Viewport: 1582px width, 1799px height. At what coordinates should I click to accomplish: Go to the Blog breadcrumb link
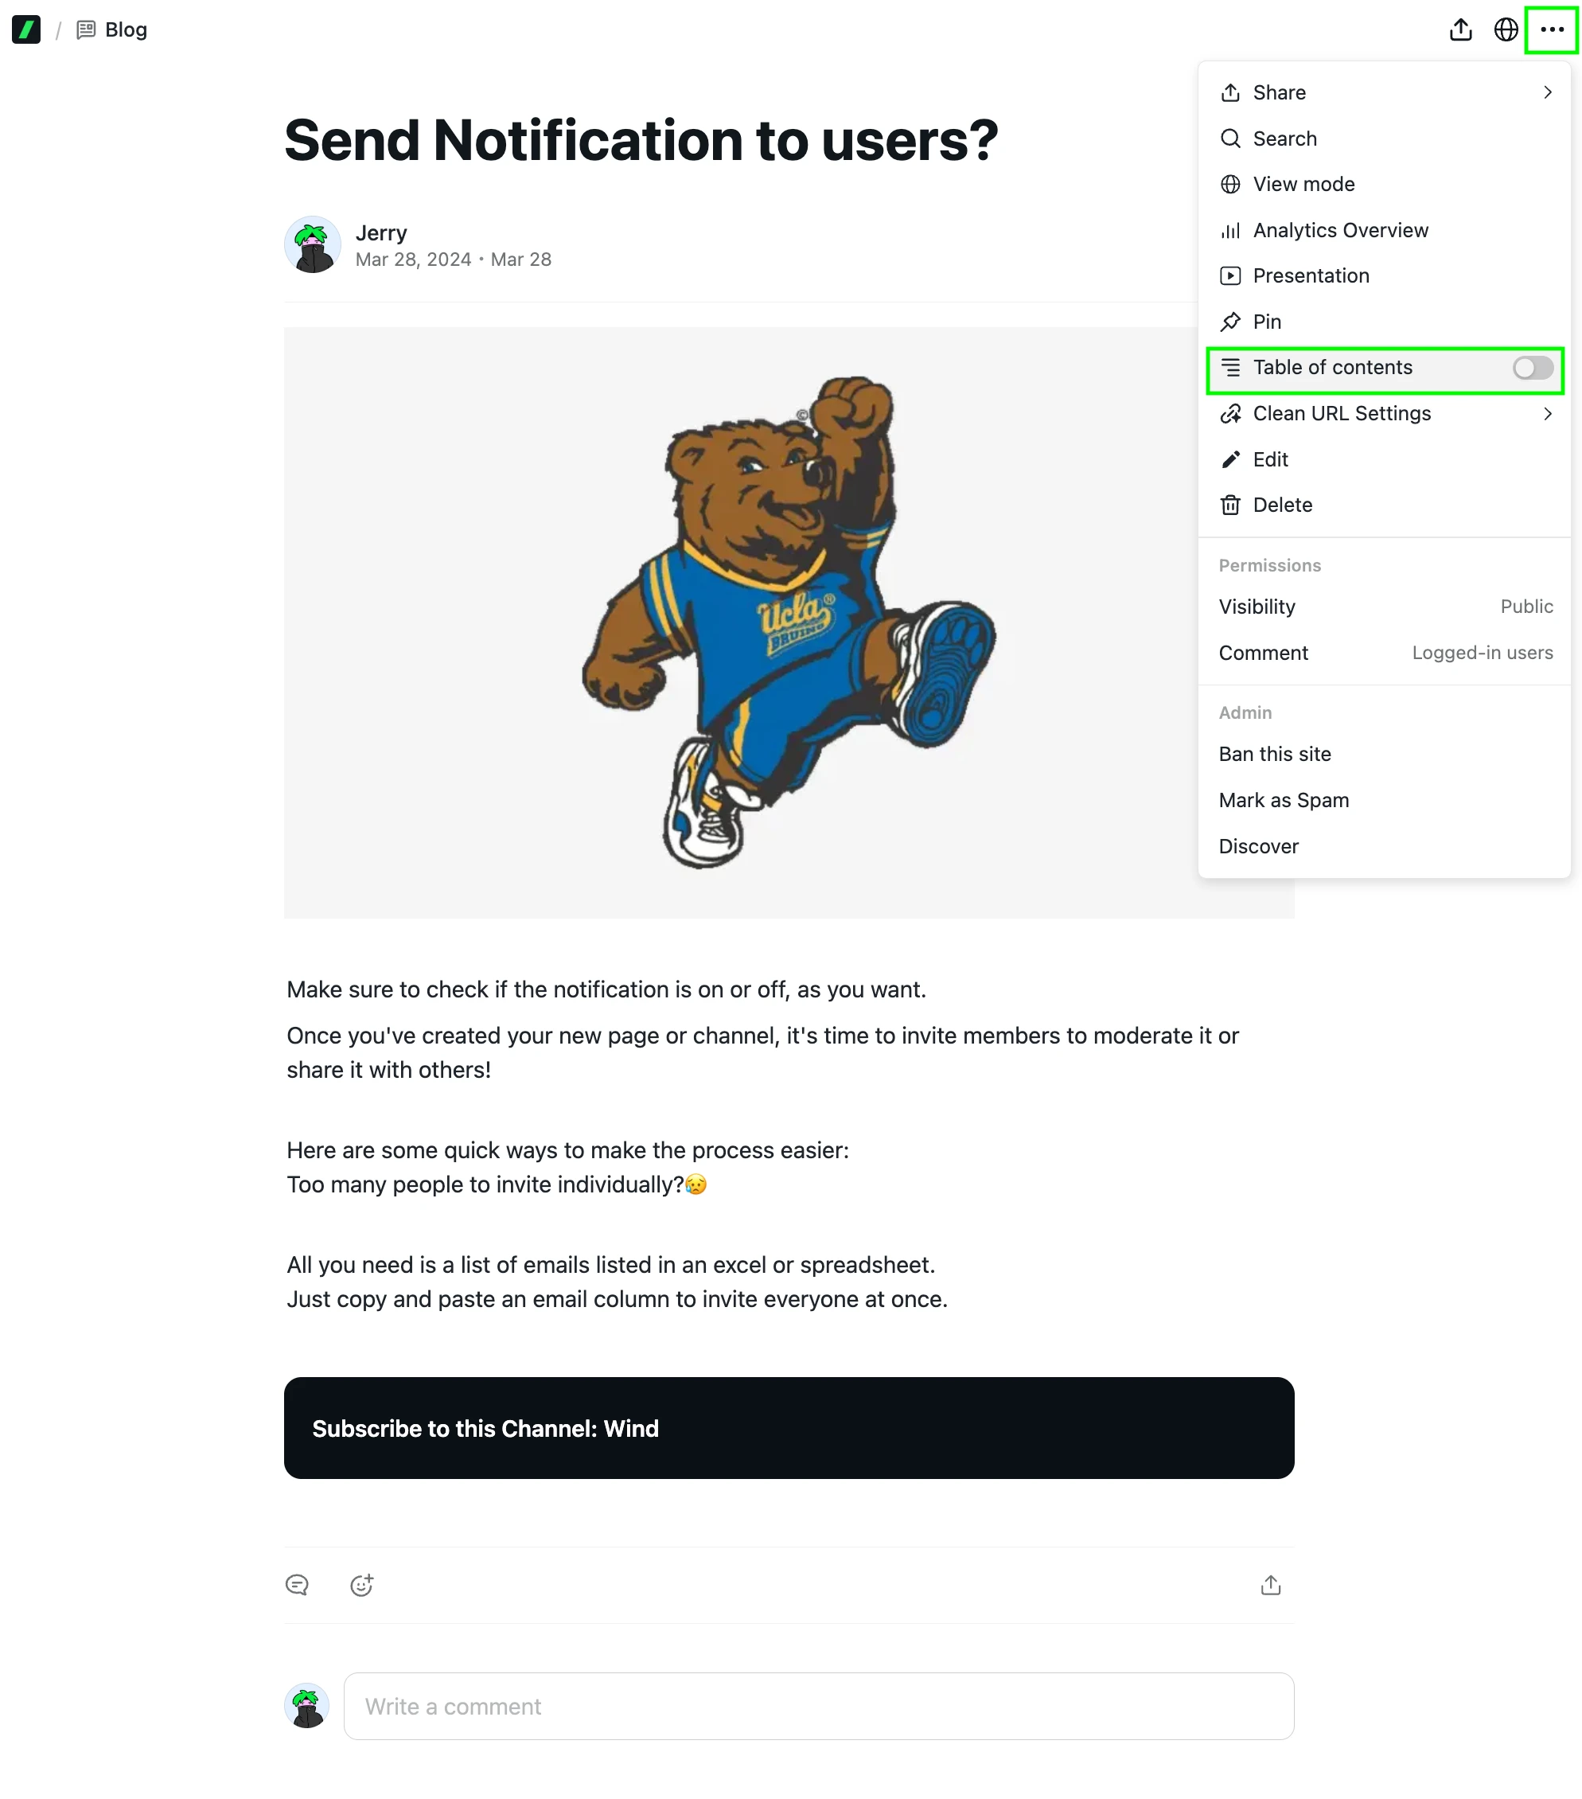(125, 30)
